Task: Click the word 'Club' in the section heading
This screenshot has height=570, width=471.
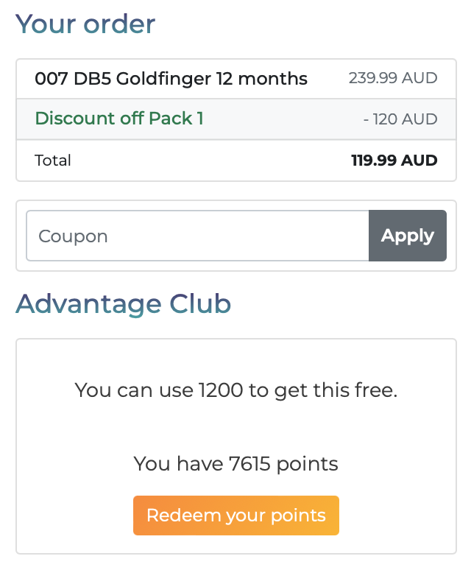Action: (x=200, y=304)
